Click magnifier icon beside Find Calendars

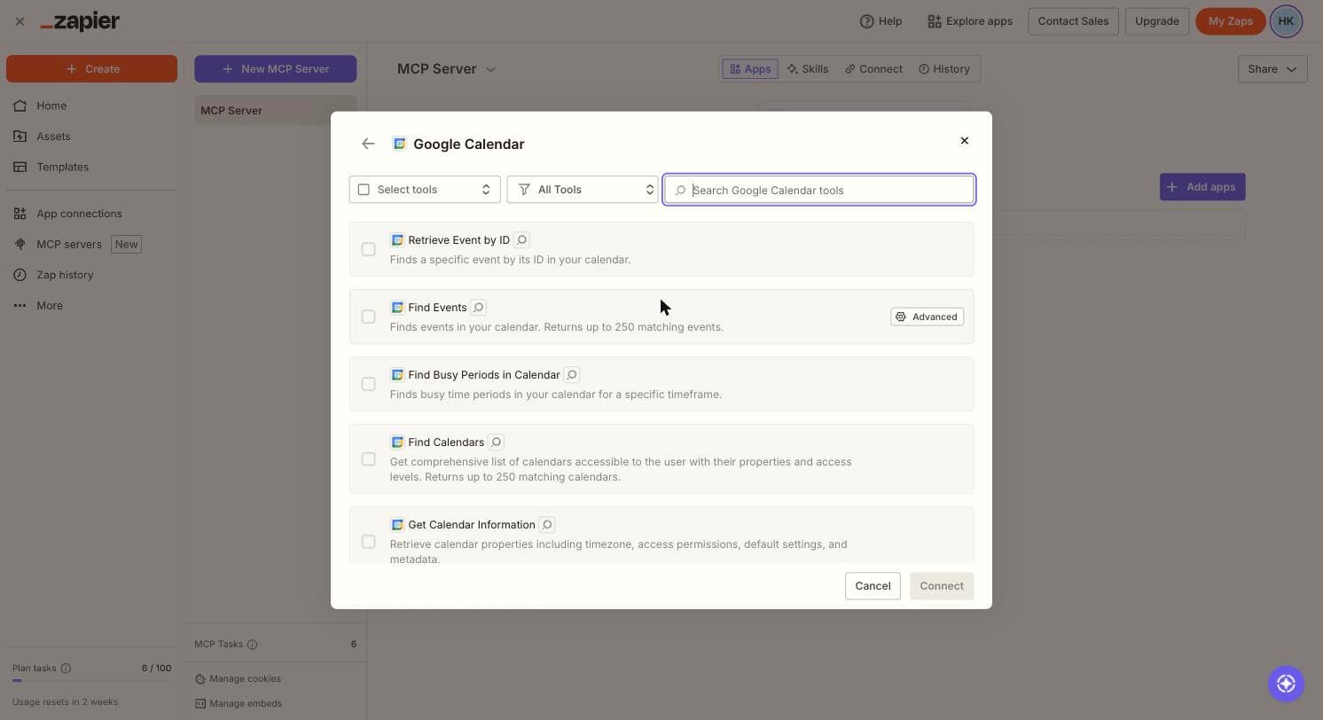click(497, 442)
